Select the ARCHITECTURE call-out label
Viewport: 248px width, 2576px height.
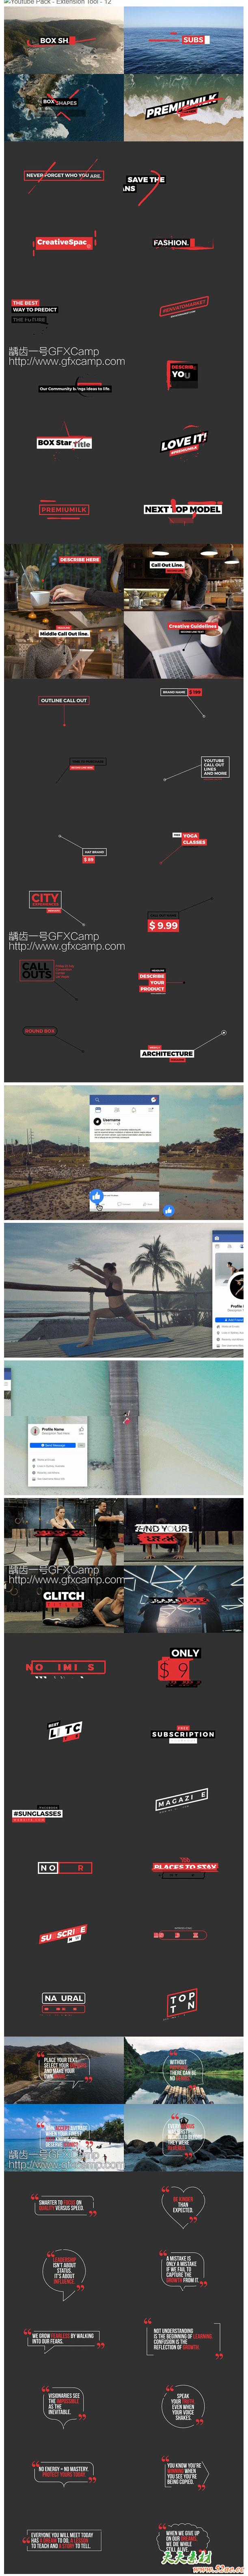[167, 1053]
